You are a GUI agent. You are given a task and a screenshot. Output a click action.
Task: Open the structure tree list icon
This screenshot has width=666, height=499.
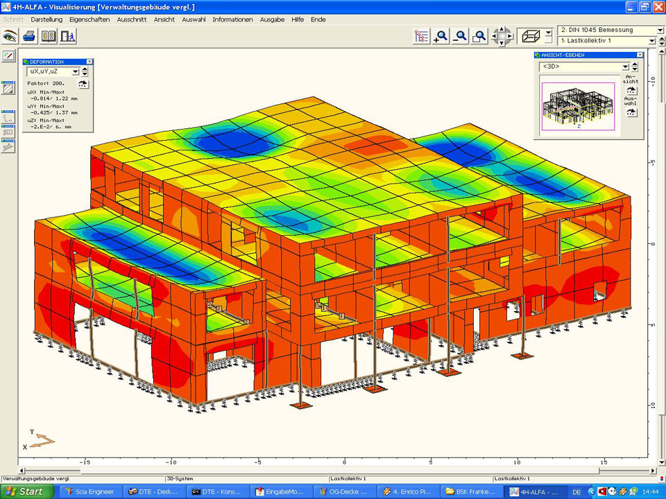click(421, 37)
